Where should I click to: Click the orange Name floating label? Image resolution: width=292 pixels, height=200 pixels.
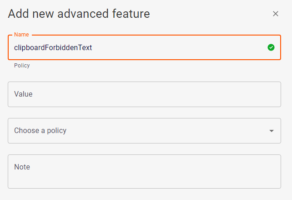click(21, 35)
